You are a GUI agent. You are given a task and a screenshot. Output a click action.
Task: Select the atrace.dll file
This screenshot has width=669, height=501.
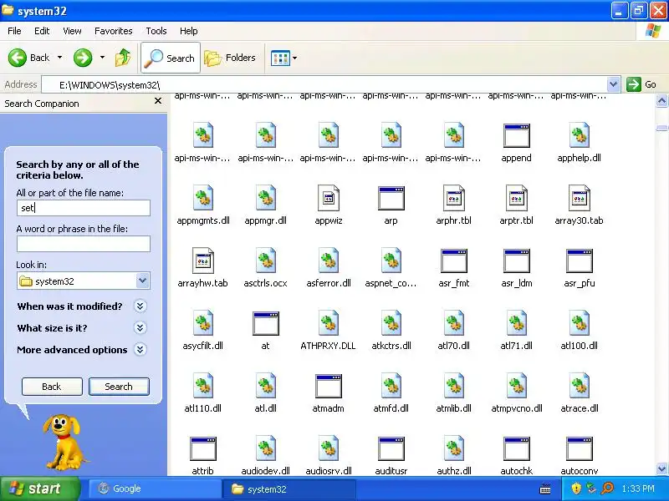click(579, 393)
